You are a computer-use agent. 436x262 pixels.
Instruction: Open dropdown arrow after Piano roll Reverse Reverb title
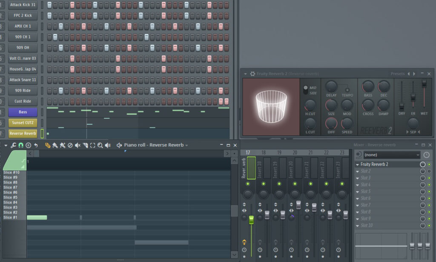point(186,145)
